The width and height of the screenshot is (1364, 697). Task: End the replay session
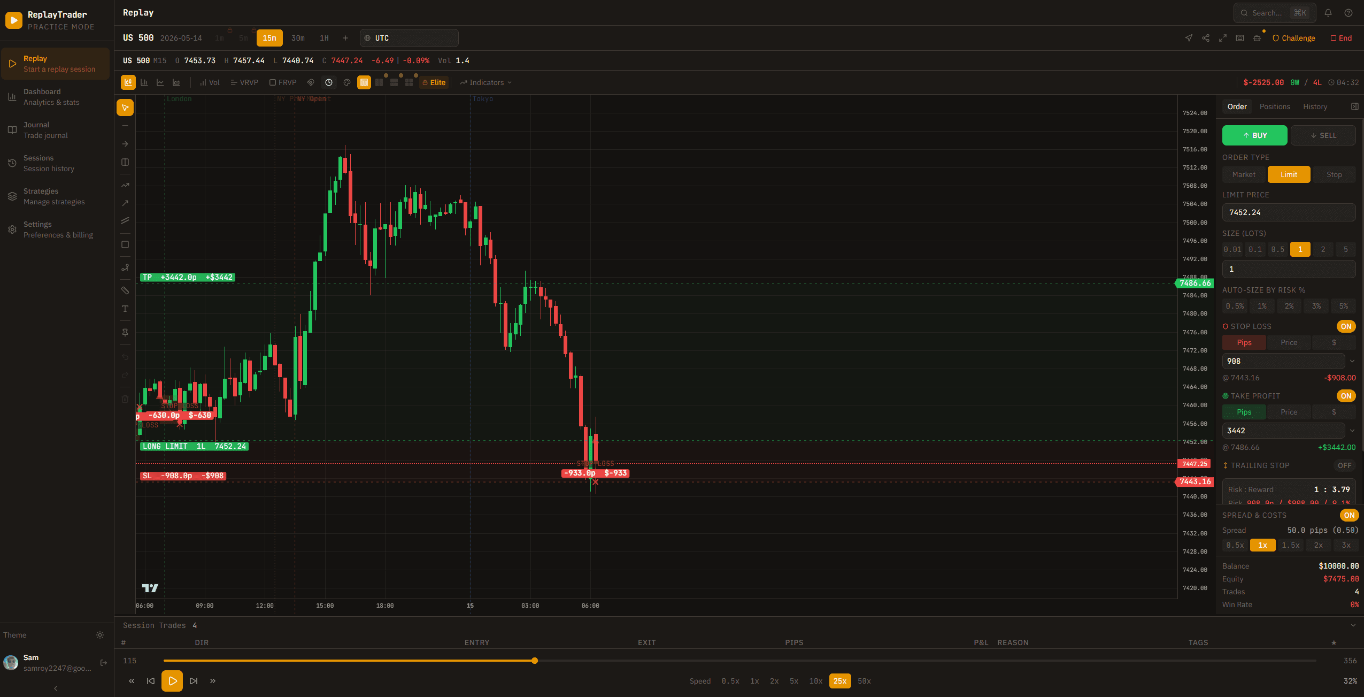coord(1341,38)
